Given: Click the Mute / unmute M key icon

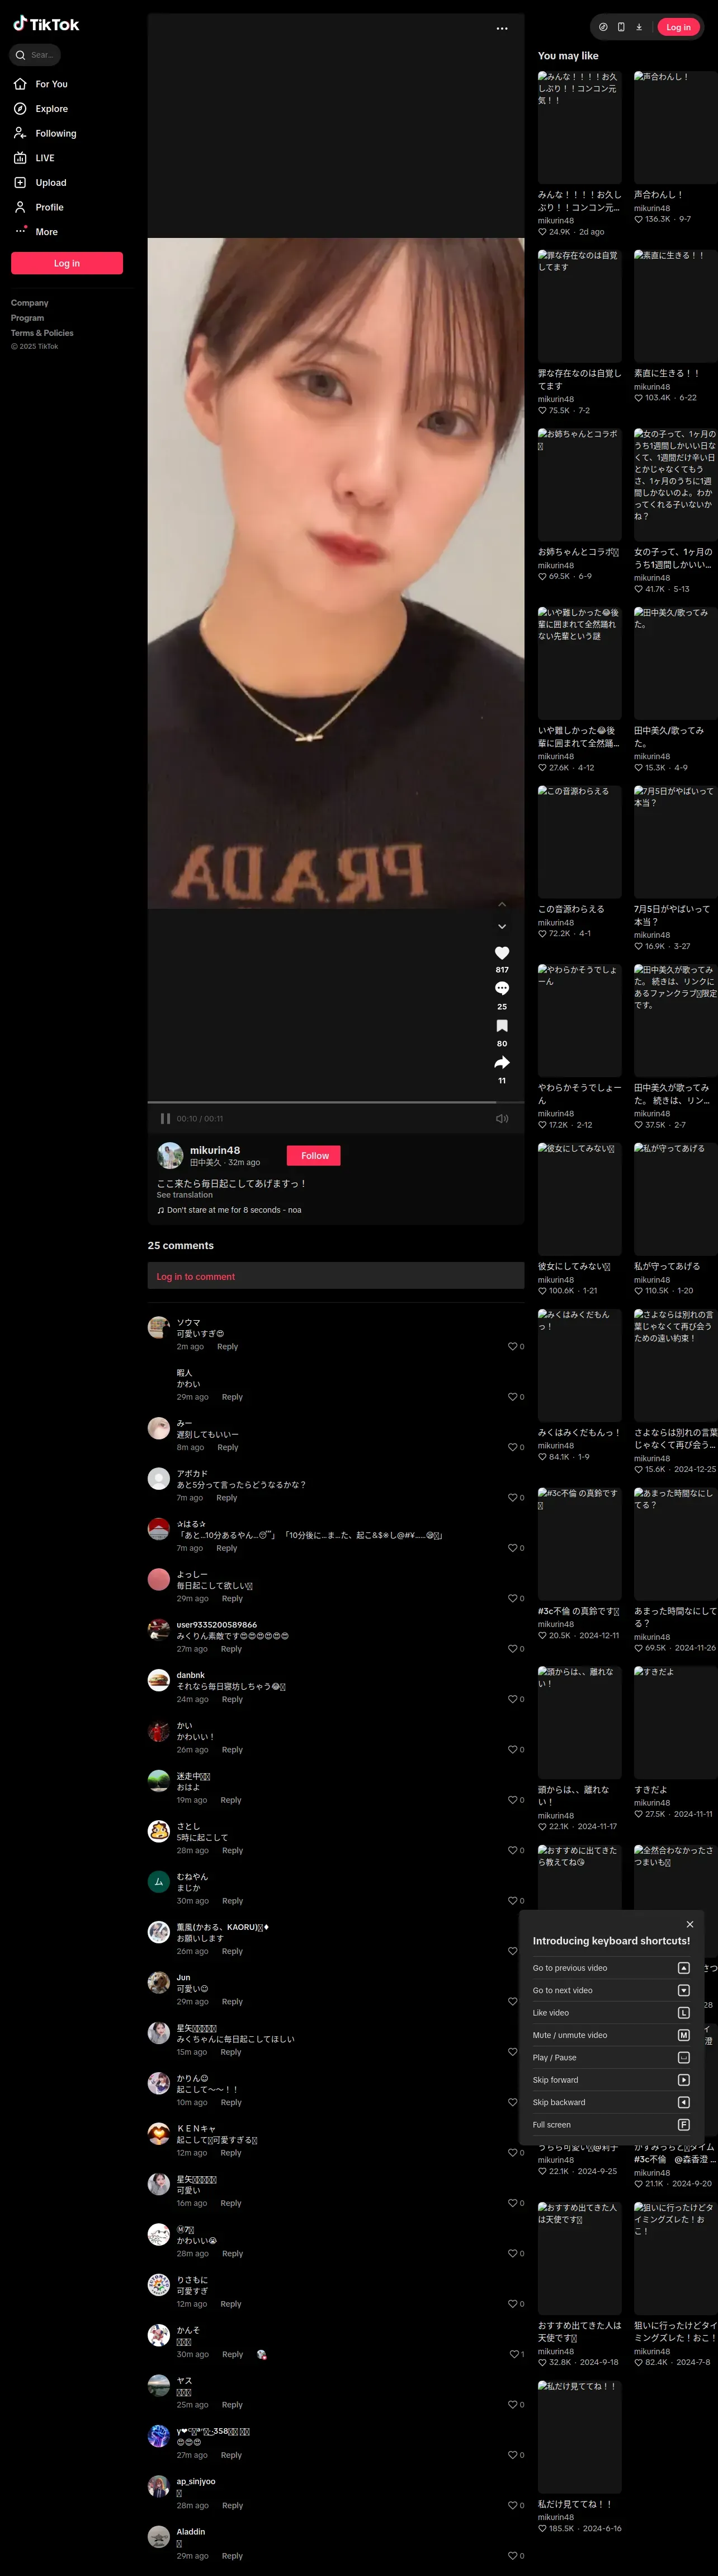Looking at the screenshot, I should pos(684,2035).
